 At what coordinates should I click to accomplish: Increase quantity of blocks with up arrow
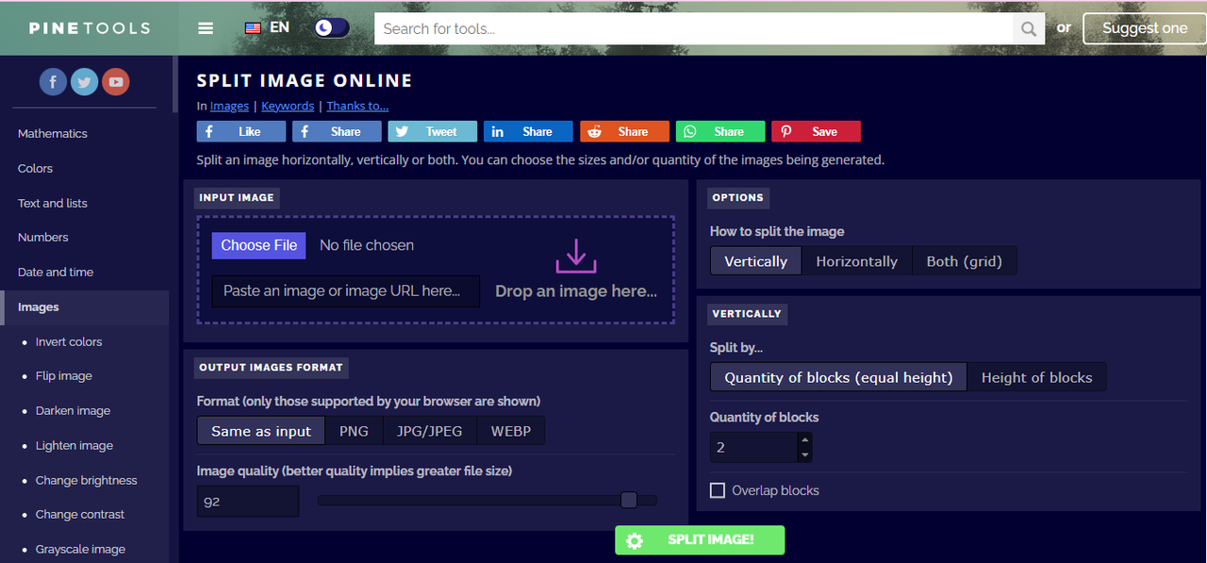(x=804, y=439)
